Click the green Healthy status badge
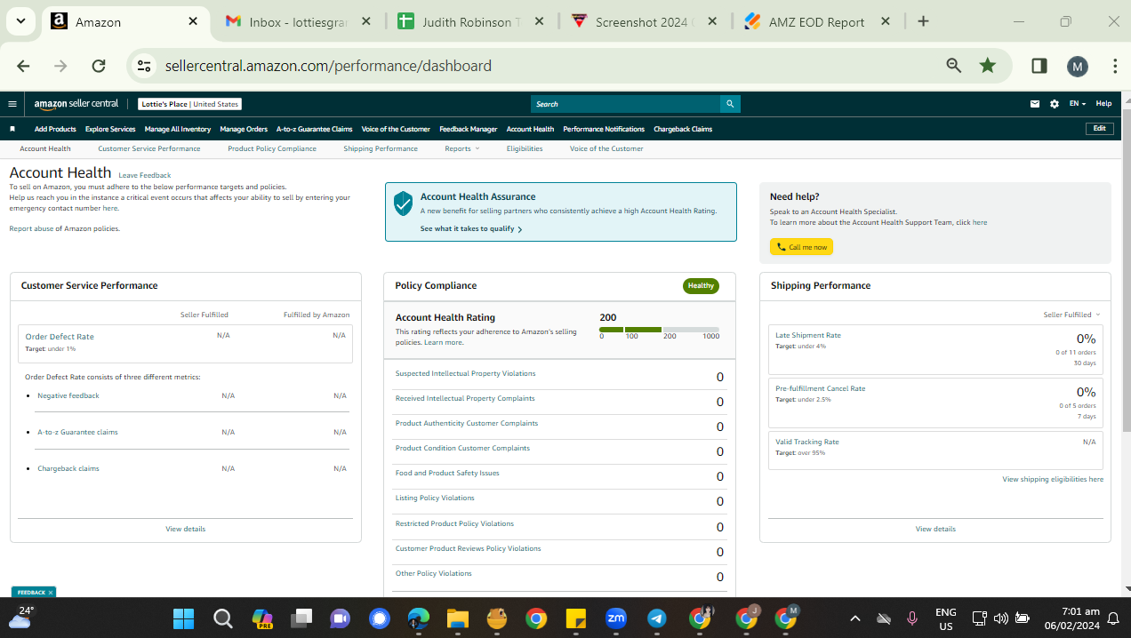1131x638 pixels. [701, 285]
